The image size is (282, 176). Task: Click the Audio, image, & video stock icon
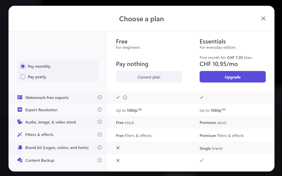pos(20,122)
